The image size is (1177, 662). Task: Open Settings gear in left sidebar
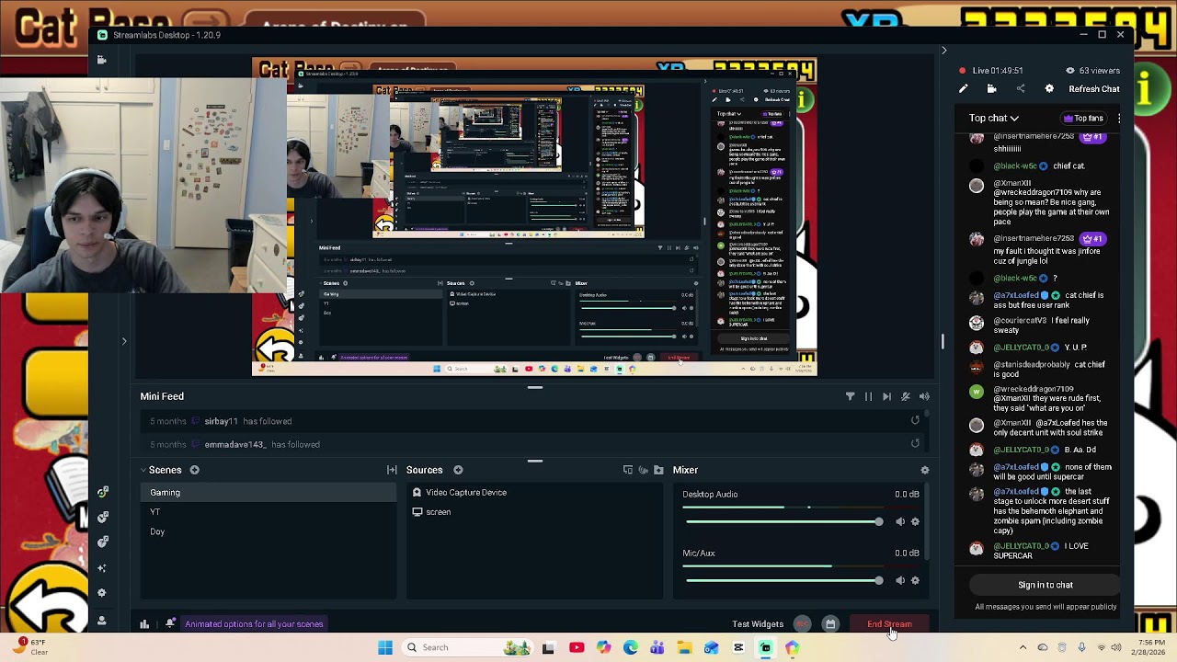[x=102, y=593]
